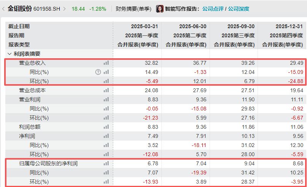
Task: Select the 财务摘要(单季) label
Action: click(134, 9)
